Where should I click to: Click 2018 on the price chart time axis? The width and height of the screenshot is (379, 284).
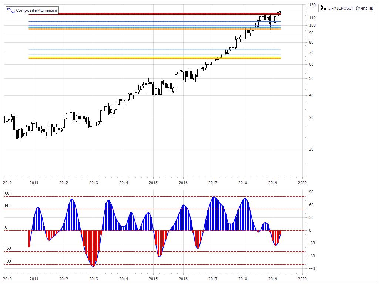tap(243, 183)
